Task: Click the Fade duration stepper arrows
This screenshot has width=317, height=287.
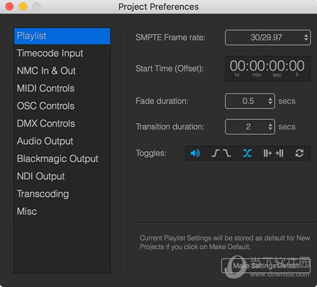Action: (x=270, y=101)
